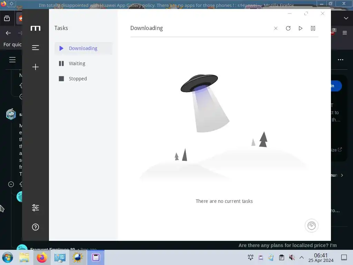Screen dimensions: 353x265
Task: Show the Downloading task list
Action: 83,48
